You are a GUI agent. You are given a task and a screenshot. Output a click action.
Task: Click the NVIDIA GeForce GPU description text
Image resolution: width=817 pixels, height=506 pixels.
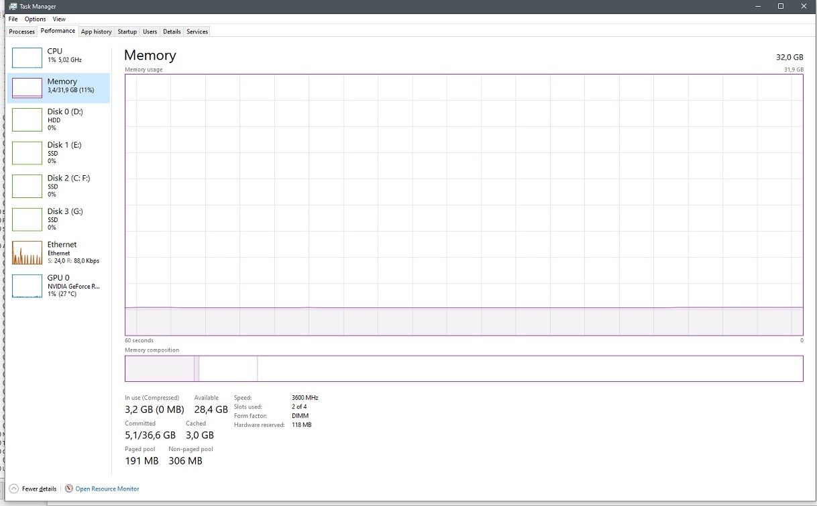(x=74, y=286)
